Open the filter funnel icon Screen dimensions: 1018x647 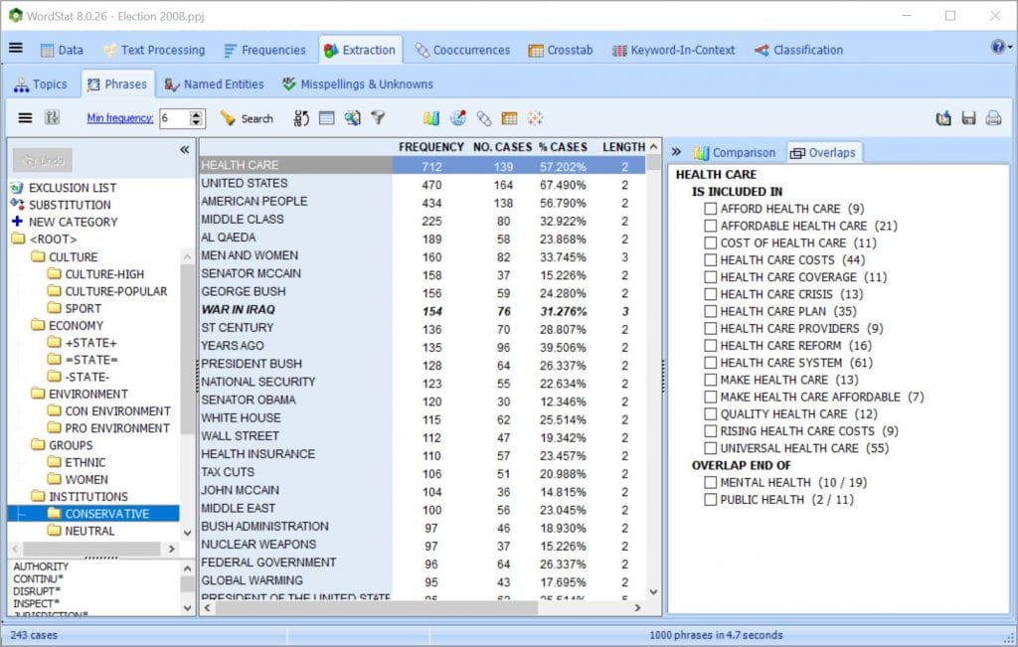click(377, 118)
